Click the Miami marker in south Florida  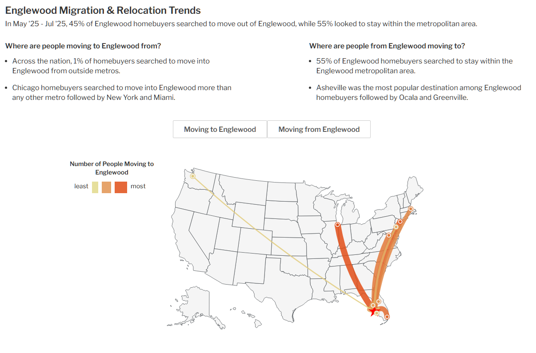click(x=387, y=317)
